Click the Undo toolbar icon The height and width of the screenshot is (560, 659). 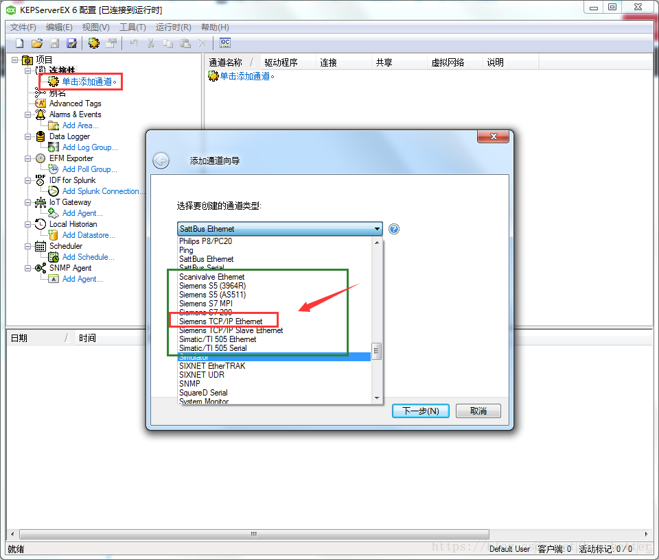134,43
